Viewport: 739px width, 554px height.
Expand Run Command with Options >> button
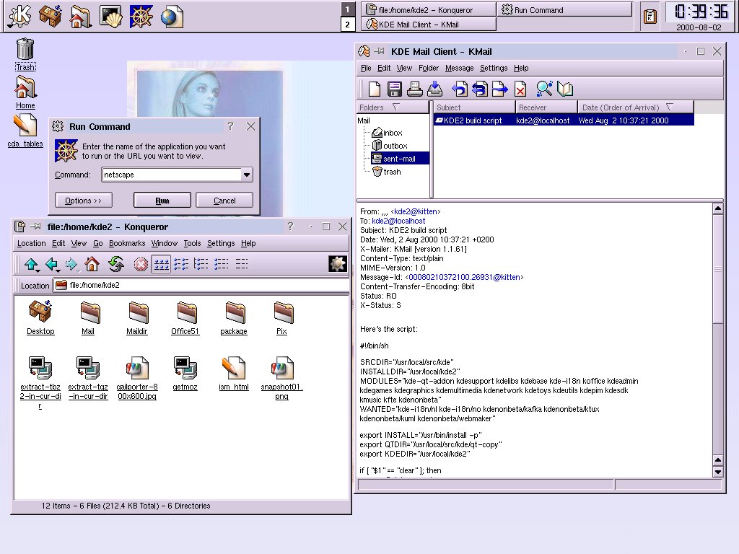(84, 201)
